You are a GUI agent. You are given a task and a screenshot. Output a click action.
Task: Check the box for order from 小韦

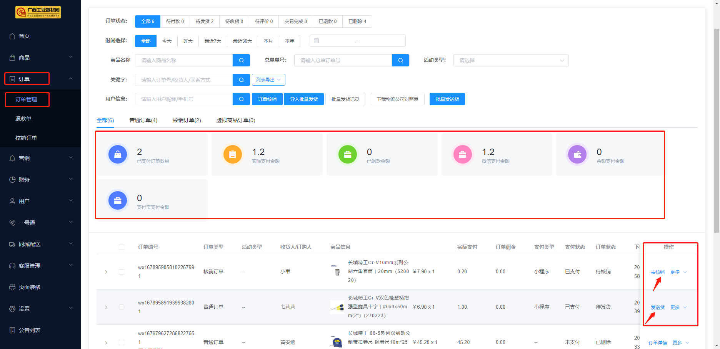122,272
